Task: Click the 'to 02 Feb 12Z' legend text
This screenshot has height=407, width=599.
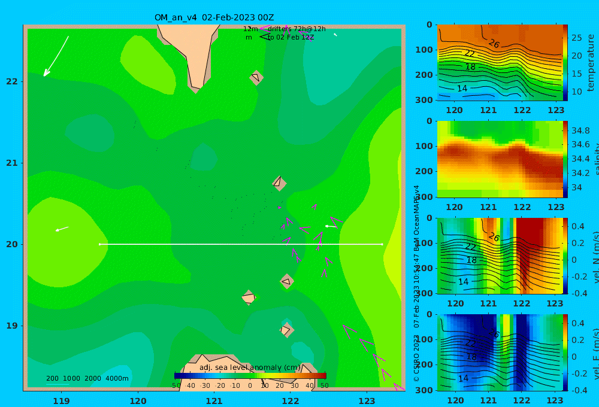Action: click(x=291, y=38)
